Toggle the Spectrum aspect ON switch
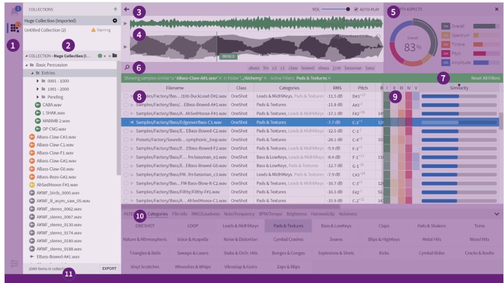Viewport: 504px width, 283px height. click(x=445, y=35)
